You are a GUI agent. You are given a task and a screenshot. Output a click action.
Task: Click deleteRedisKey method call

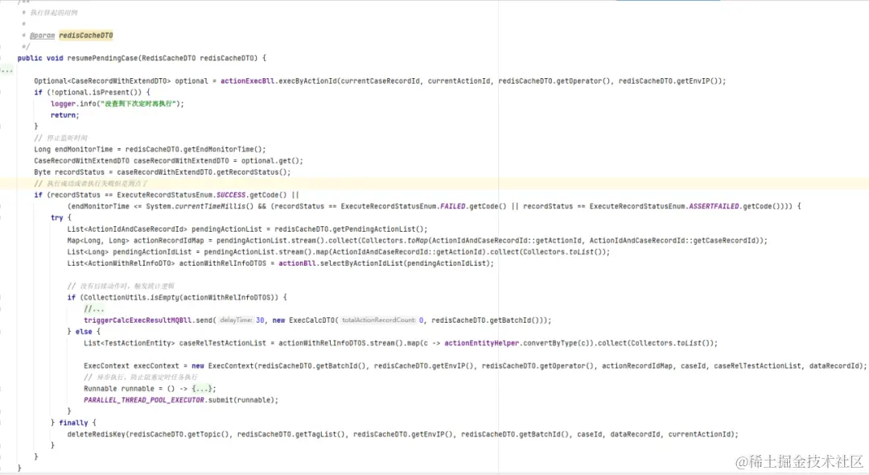97,435
